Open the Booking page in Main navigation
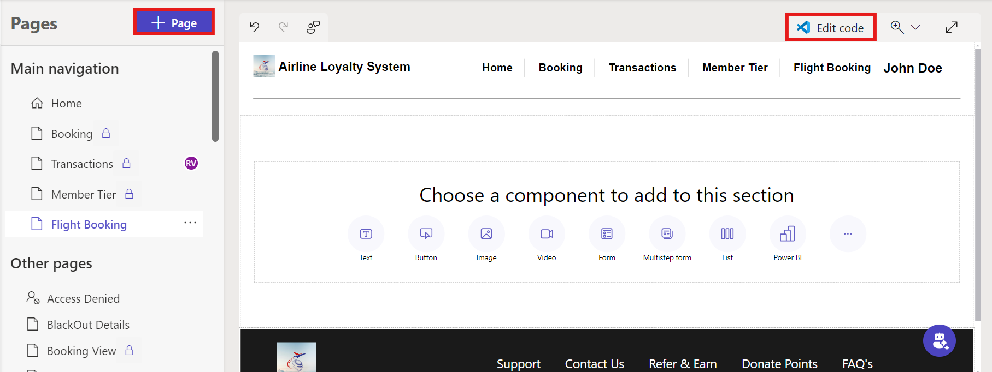Viewport: 992px width, 372px height. coord(72,134)
